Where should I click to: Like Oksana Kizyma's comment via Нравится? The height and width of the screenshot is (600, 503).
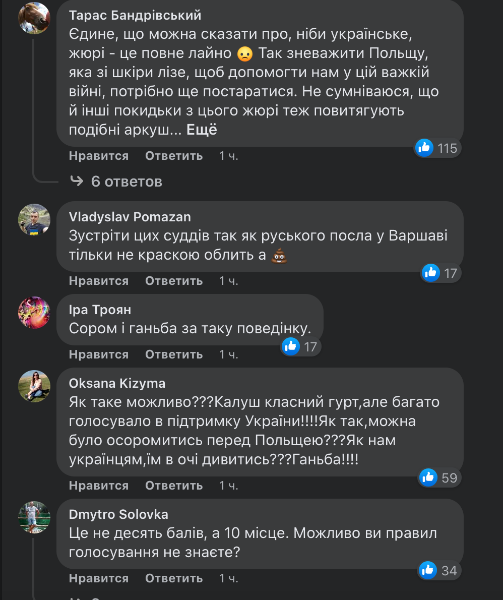(x=99, y=486)
